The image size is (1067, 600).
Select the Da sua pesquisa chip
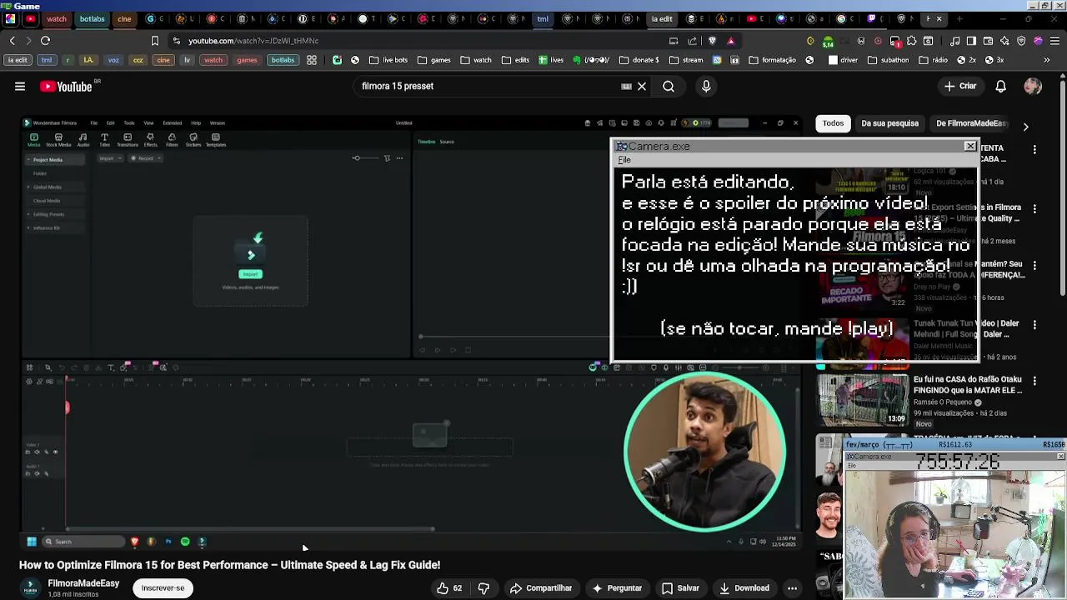click(889, 123)
